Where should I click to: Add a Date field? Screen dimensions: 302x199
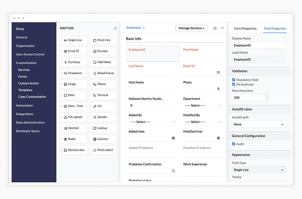(73, 95)
